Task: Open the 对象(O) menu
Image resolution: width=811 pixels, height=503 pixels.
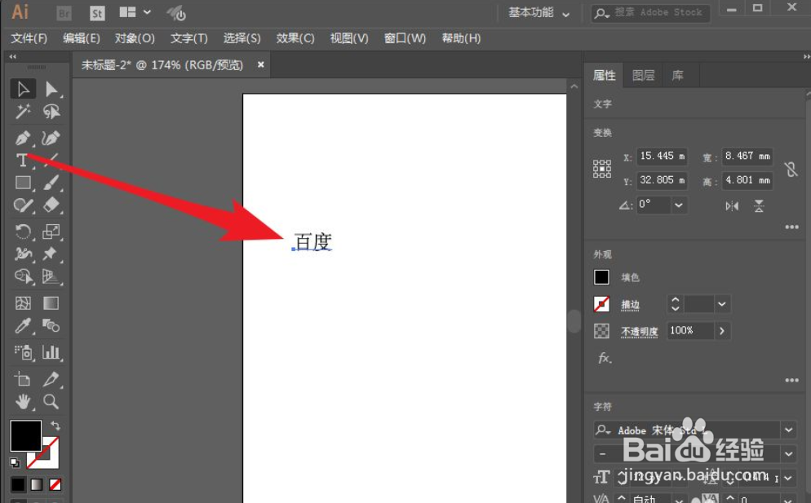Action: 135,38
